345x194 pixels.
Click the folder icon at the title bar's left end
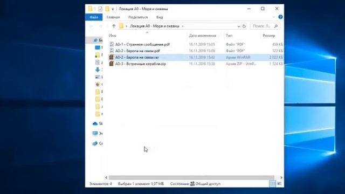pos(90,9)
